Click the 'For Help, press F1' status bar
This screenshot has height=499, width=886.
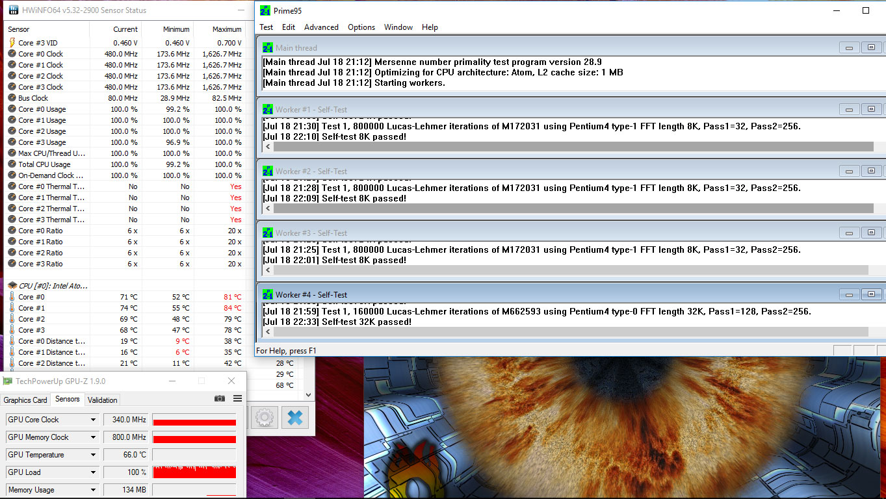tap(286, 351)
